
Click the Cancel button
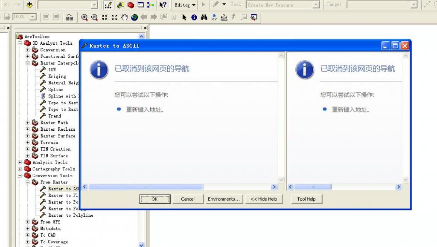188,199
